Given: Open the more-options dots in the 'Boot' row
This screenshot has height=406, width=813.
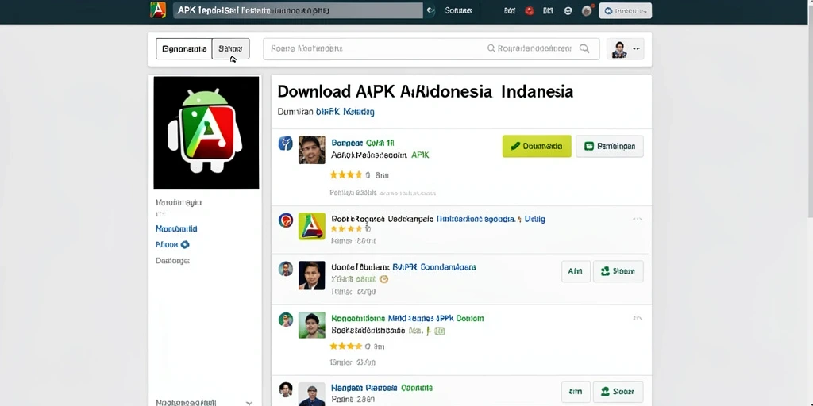Looking at the screenshot, I should 638,219.
